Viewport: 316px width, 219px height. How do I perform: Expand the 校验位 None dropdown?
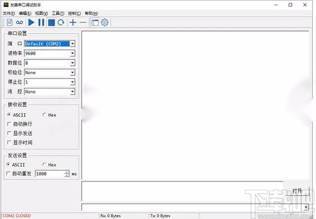point(72,73)
